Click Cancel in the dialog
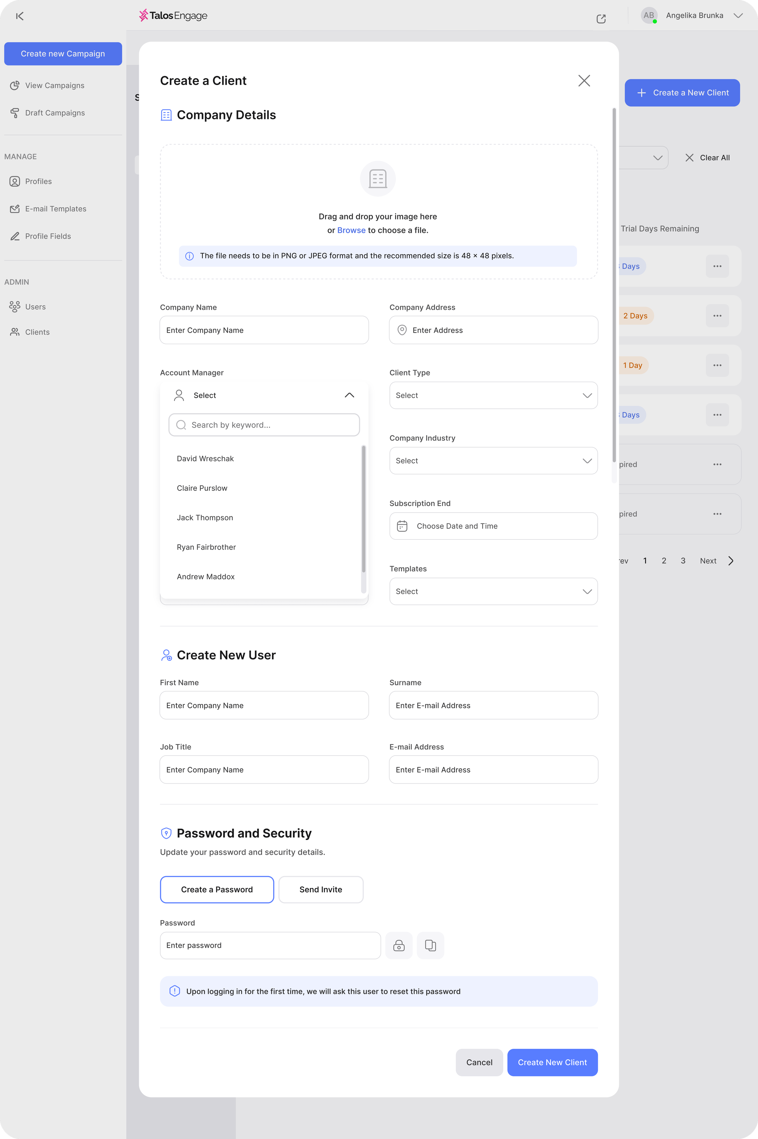The width and height of the screenshot is (758, 1139). pyautogui.click(x=479, y=1062)
